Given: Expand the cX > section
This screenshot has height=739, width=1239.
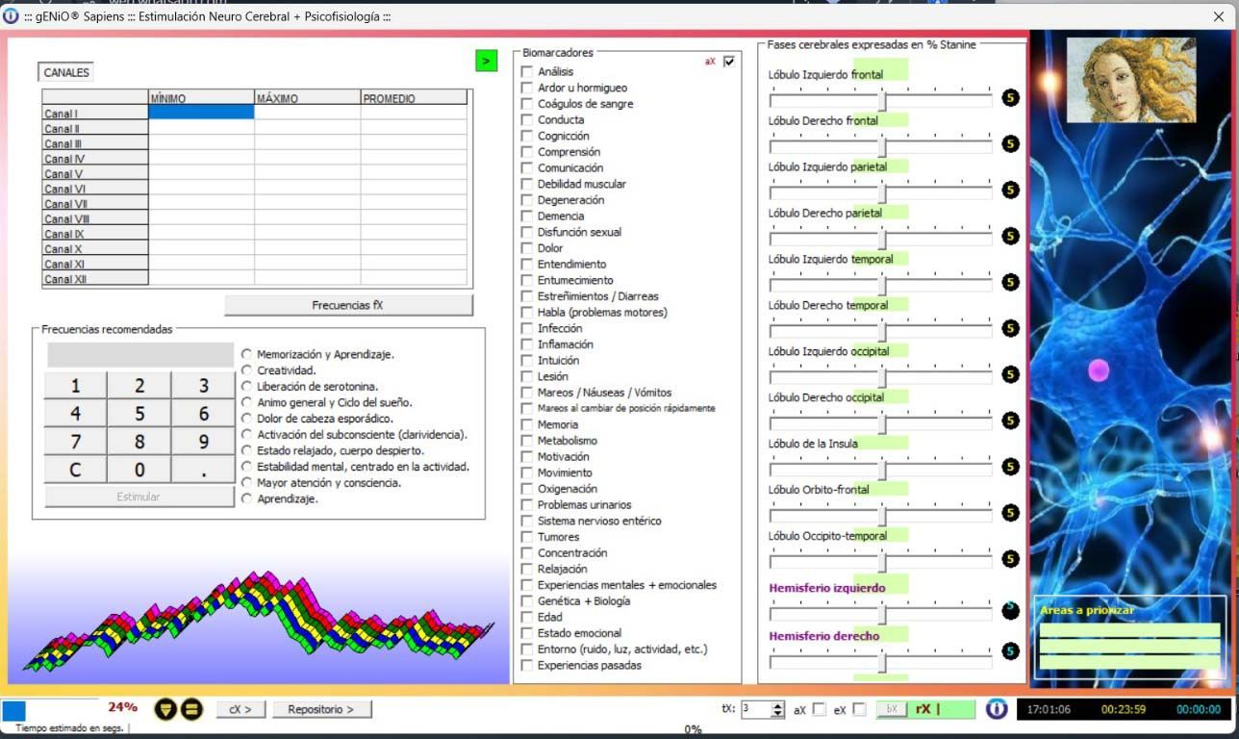Looking at the screenshot, I should click(240, 709).
